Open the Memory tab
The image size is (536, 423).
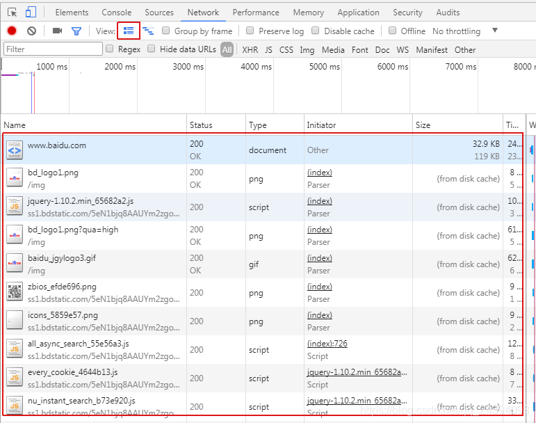[x=309, y=13]
